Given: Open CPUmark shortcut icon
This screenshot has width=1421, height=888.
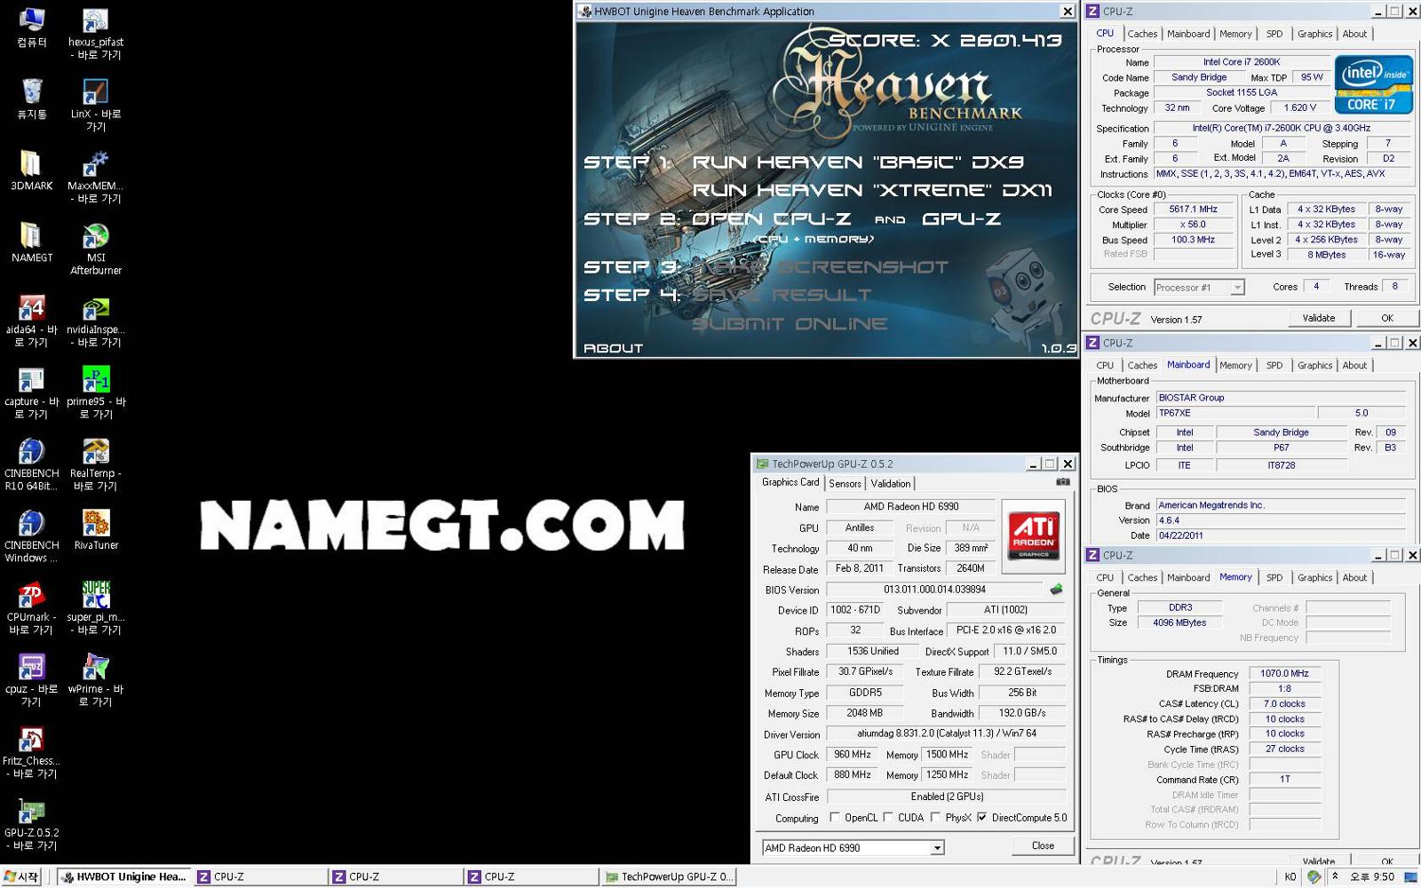Looking at the screenshot, I should click(31, 609).
